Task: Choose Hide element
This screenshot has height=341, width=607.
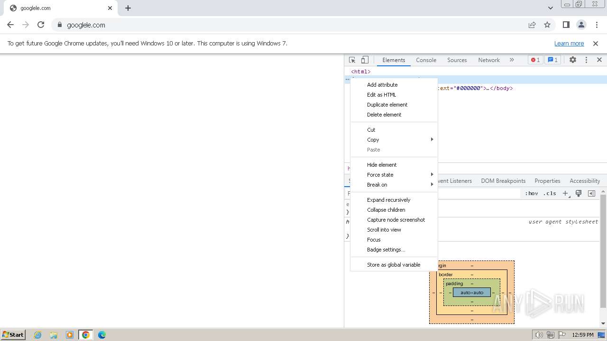Action: point(394,165)
